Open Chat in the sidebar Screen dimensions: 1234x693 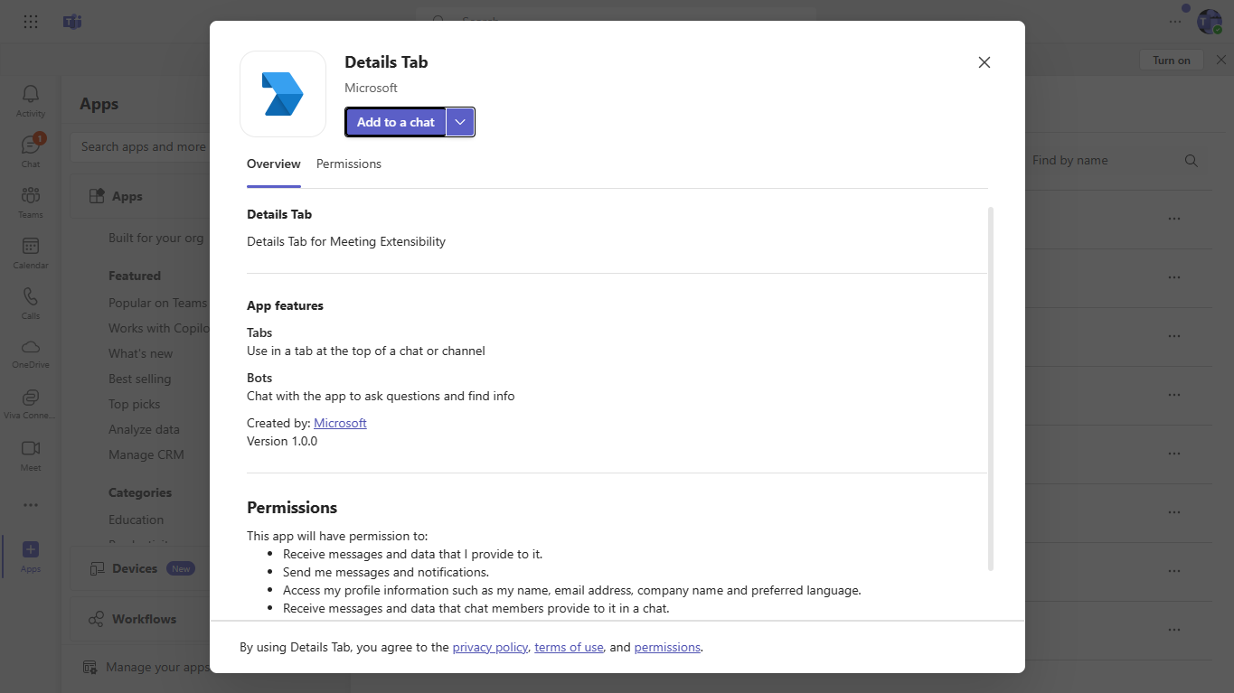(31, 151)
